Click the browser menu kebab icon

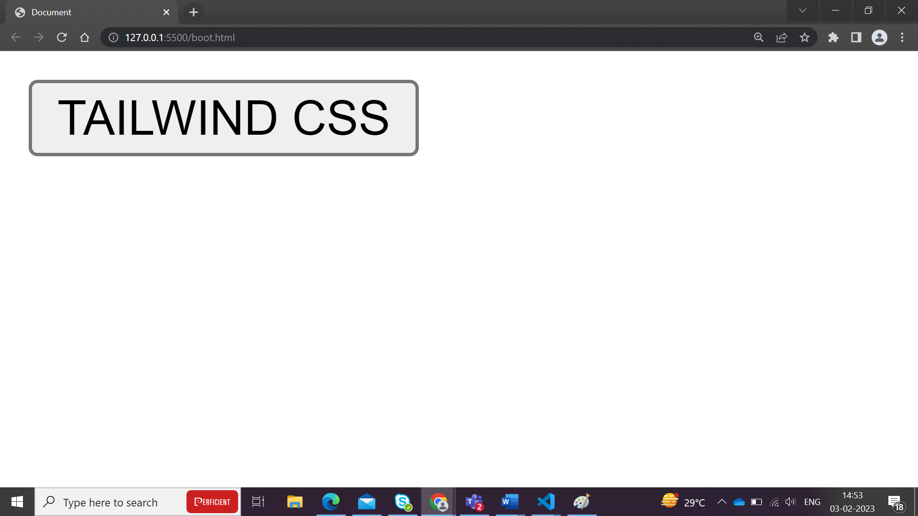[902, 37]
